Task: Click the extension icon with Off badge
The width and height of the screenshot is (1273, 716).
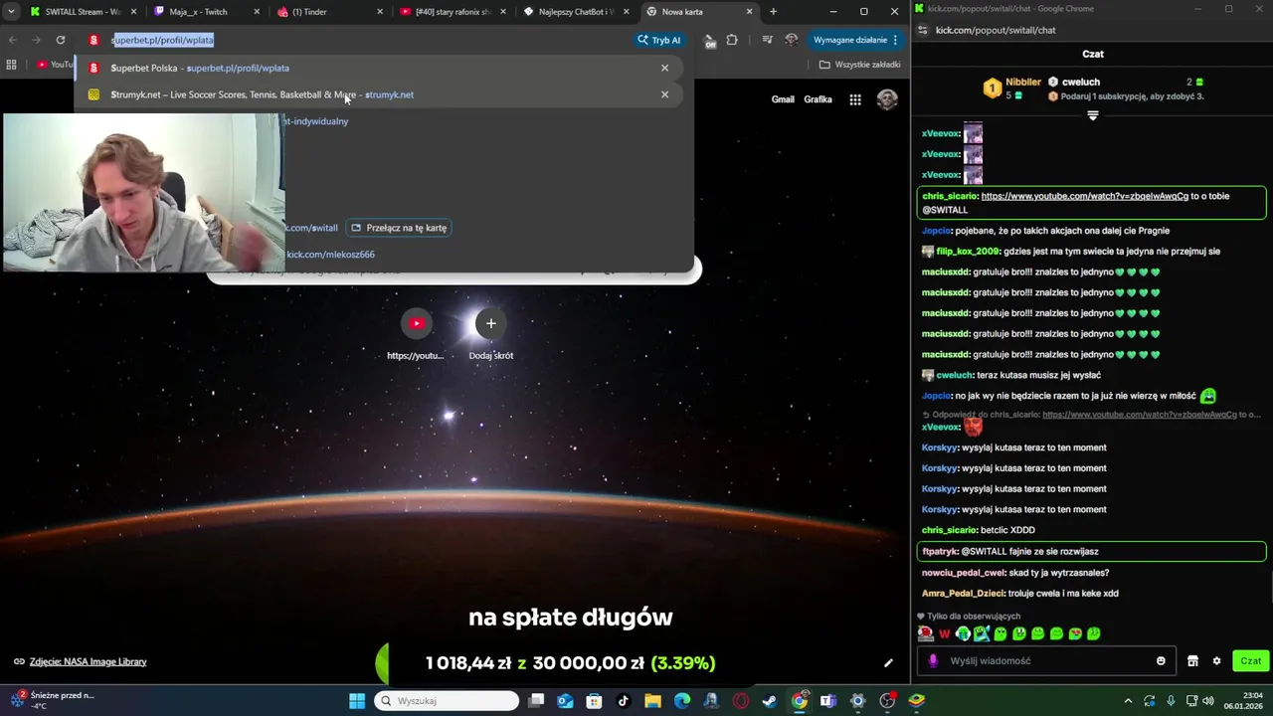Action: click(709, 41)
